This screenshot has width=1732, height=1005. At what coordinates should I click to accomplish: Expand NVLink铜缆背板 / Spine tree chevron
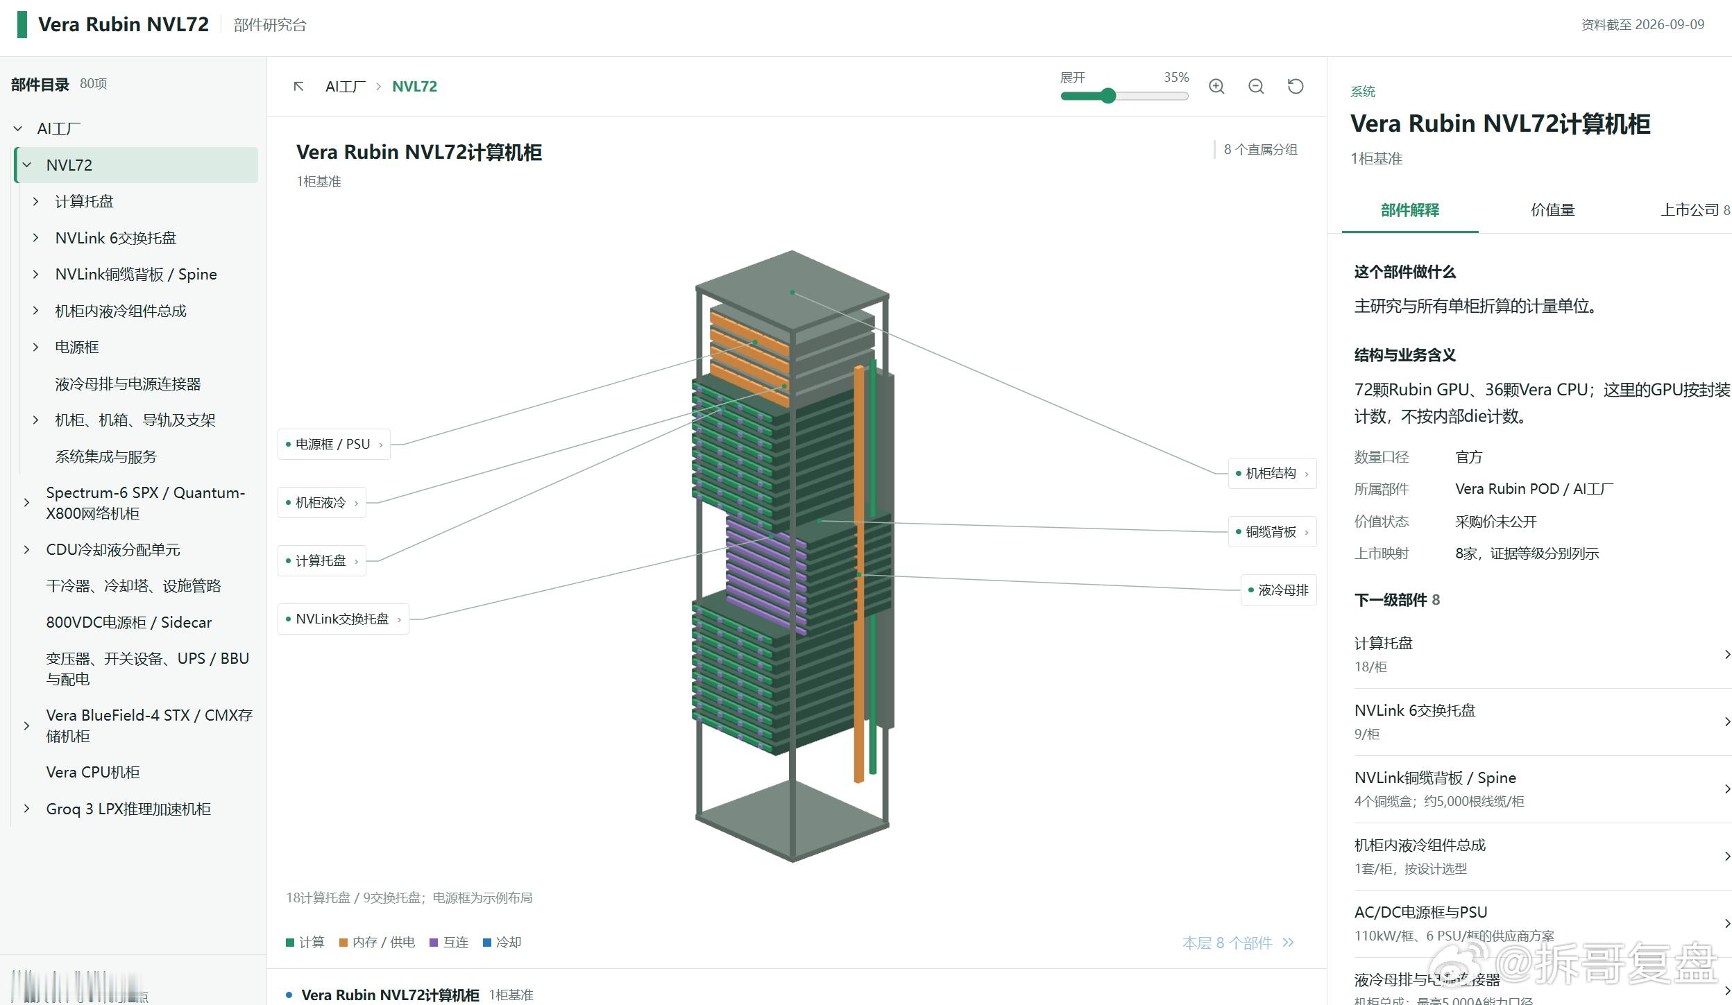pos(36,275)
